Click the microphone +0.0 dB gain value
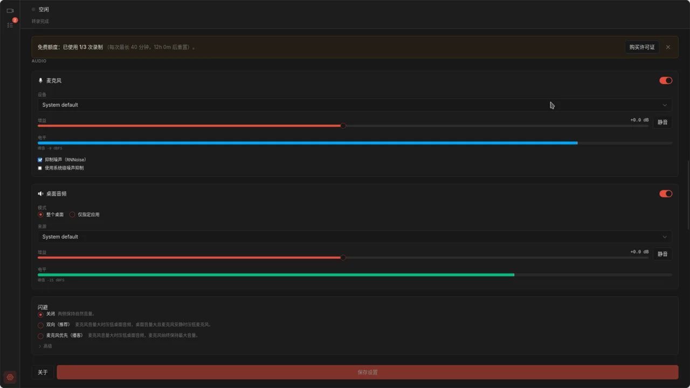 pyautogui.click(x=639, y=120)
